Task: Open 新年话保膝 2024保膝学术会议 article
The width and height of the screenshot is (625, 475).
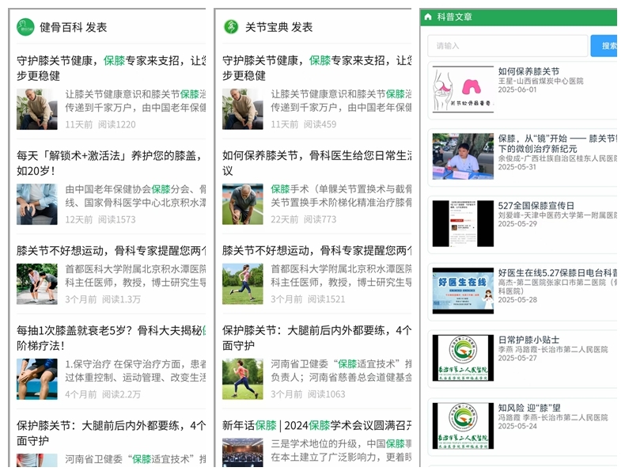Action: pyautogui.click(x=316, y=425)
